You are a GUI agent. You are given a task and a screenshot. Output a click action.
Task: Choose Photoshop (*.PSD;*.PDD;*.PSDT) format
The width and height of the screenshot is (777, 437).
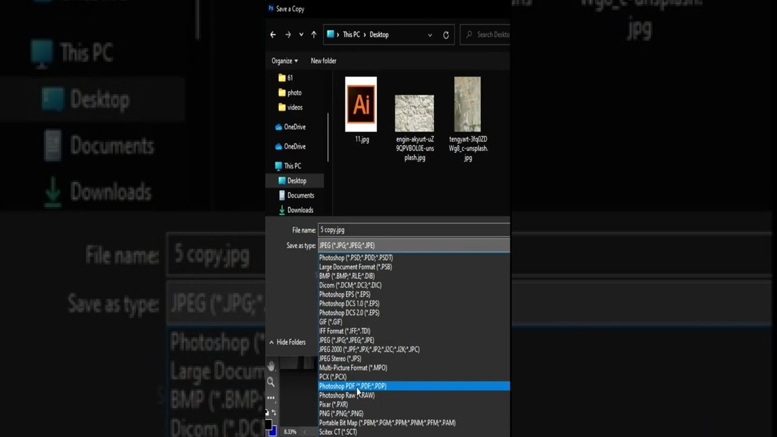point(414,257)
